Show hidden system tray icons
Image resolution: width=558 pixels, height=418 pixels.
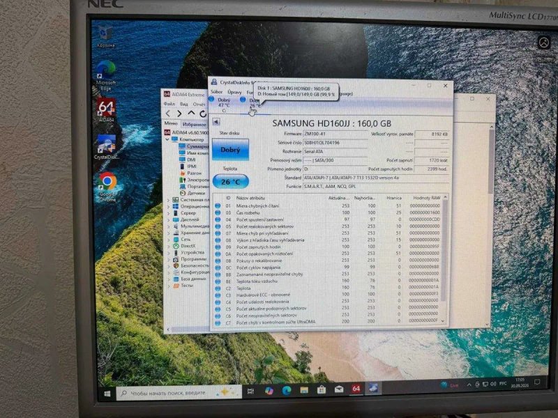coord(469,385)
